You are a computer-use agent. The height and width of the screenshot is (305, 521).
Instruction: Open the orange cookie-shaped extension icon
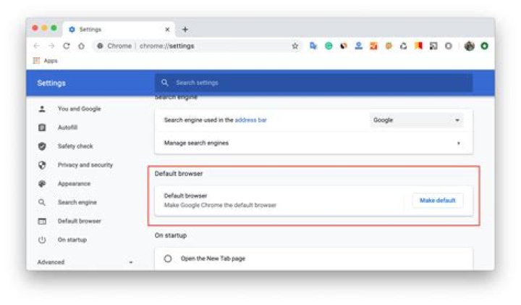coord(389,46)
